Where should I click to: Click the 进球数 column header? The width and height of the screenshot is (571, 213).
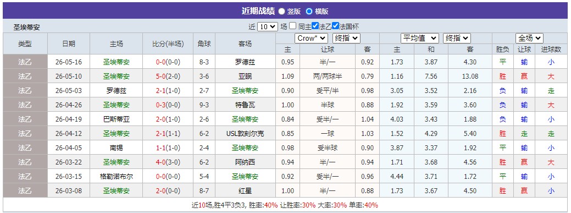click(x=551, y=49)
